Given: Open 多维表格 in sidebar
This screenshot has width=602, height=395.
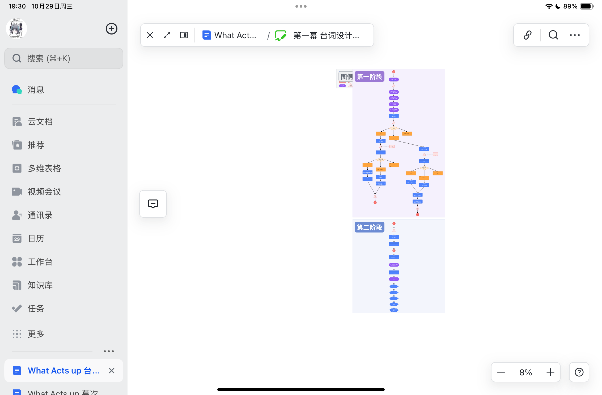Looking at the screenshot, I should (x=44, y=168).
